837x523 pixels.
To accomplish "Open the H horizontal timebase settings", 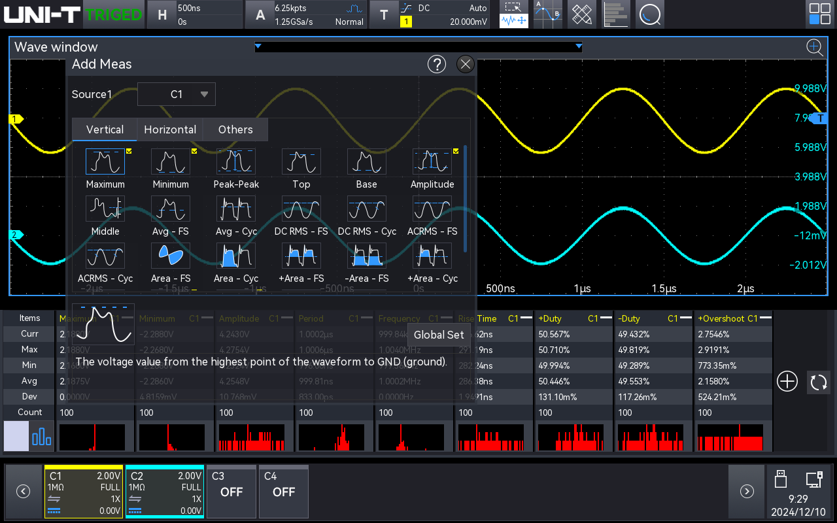I will (194, 14).
